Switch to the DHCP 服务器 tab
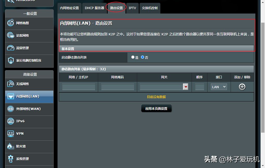The height and width of the screenshot is (168, 265). point(94,8)
